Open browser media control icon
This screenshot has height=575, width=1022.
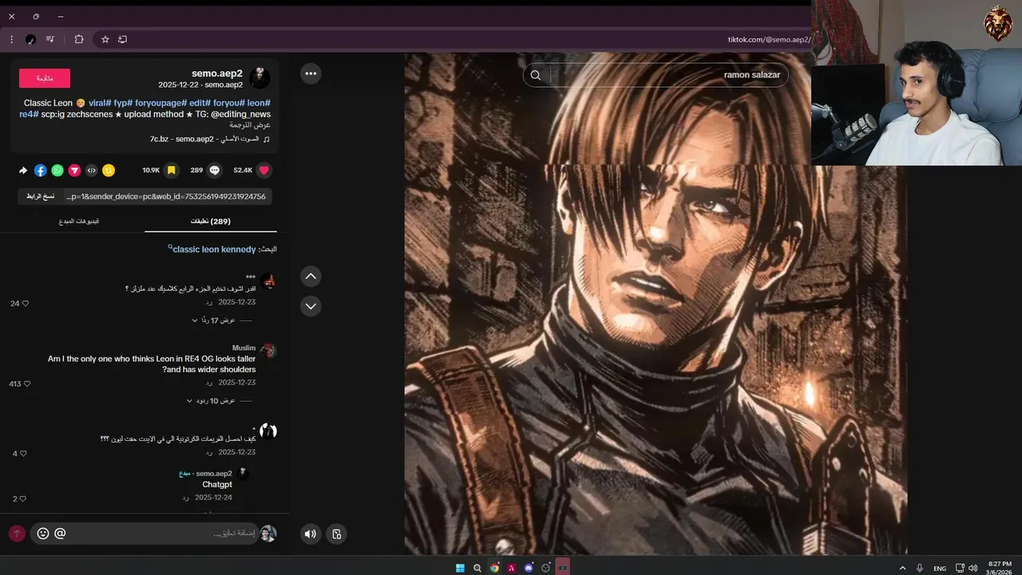[x=50, y=39]
